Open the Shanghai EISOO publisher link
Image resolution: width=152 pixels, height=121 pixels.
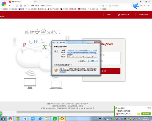coord(82,53)
